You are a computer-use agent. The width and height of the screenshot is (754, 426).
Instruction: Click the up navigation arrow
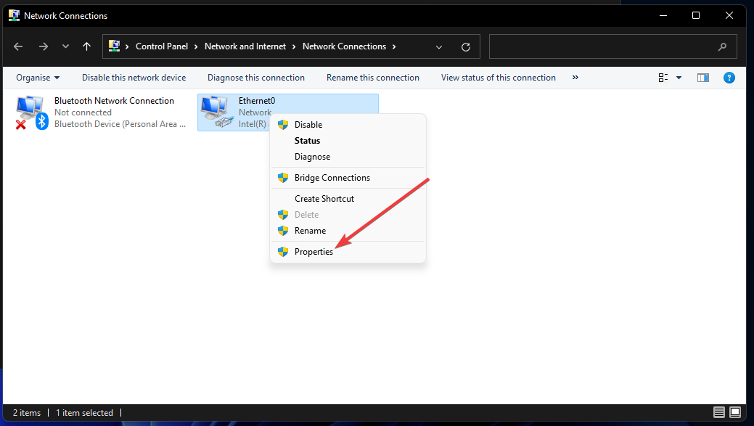[x=86, y=46]
